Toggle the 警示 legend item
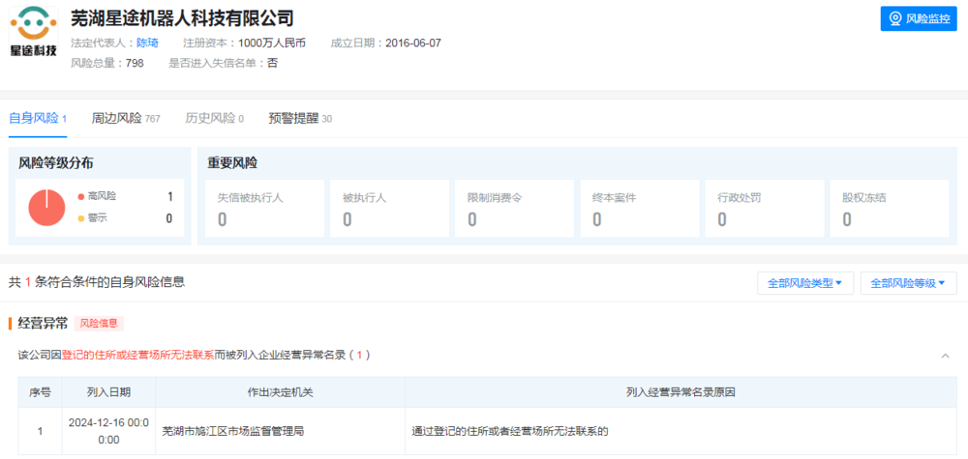The width and height of the screenshot is (968, 459). click(97, 218)
